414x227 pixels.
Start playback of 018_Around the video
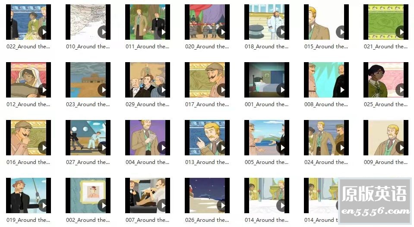click(x=281, y=32)
